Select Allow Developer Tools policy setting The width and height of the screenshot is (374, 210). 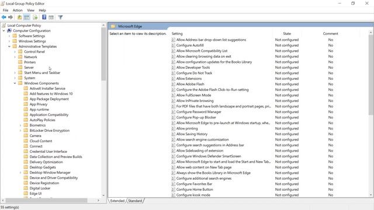coord(193,68)
